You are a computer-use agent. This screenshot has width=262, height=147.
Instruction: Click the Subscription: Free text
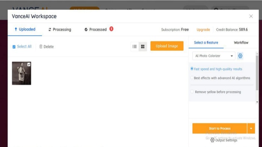pos(175,29)
